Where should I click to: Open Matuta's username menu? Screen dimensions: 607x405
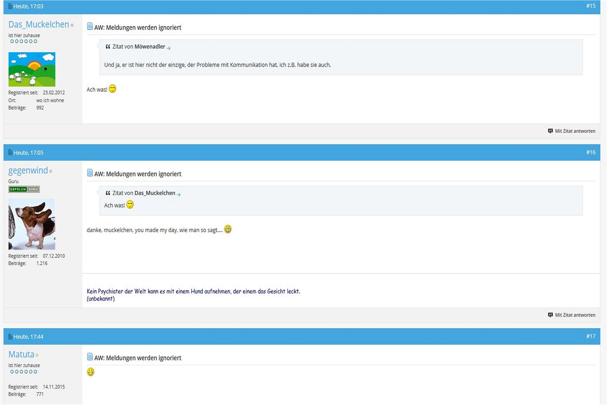[21, 355]
